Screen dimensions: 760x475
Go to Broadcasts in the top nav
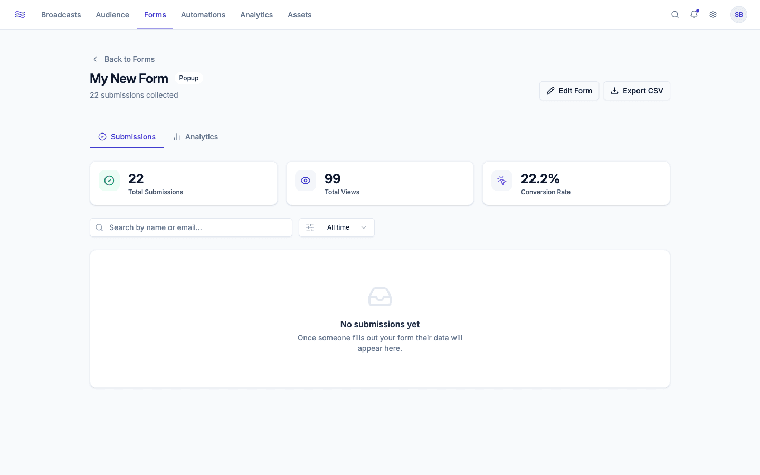pos(61,15)
